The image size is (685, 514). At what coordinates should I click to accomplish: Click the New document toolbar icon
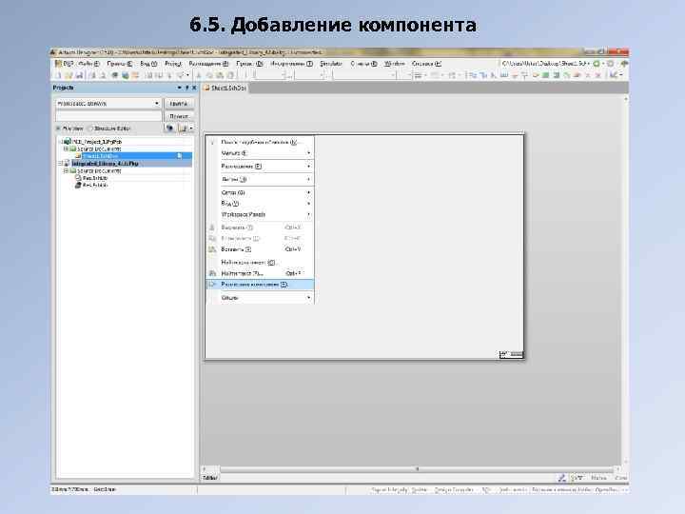pyautogui.click(x=58, y=75)
